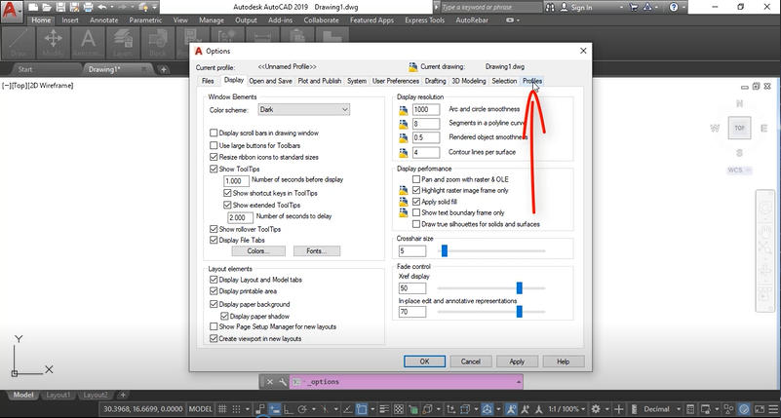Open the Colors... button

(258, 251)
